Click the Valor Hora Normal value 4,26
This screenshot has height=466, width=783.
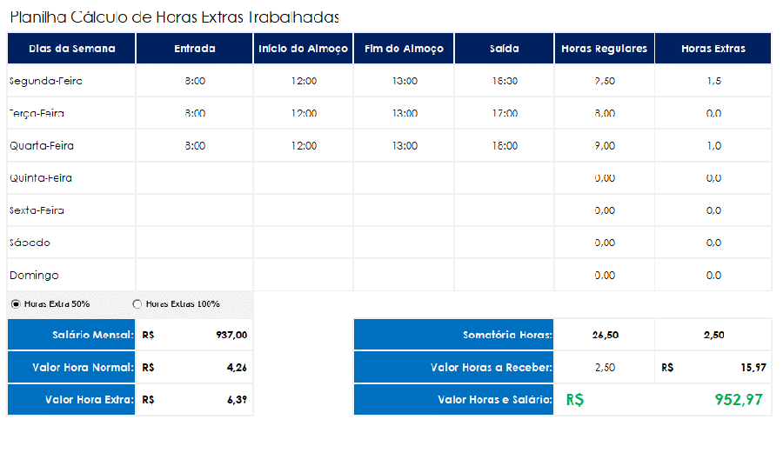click(195, 367)
